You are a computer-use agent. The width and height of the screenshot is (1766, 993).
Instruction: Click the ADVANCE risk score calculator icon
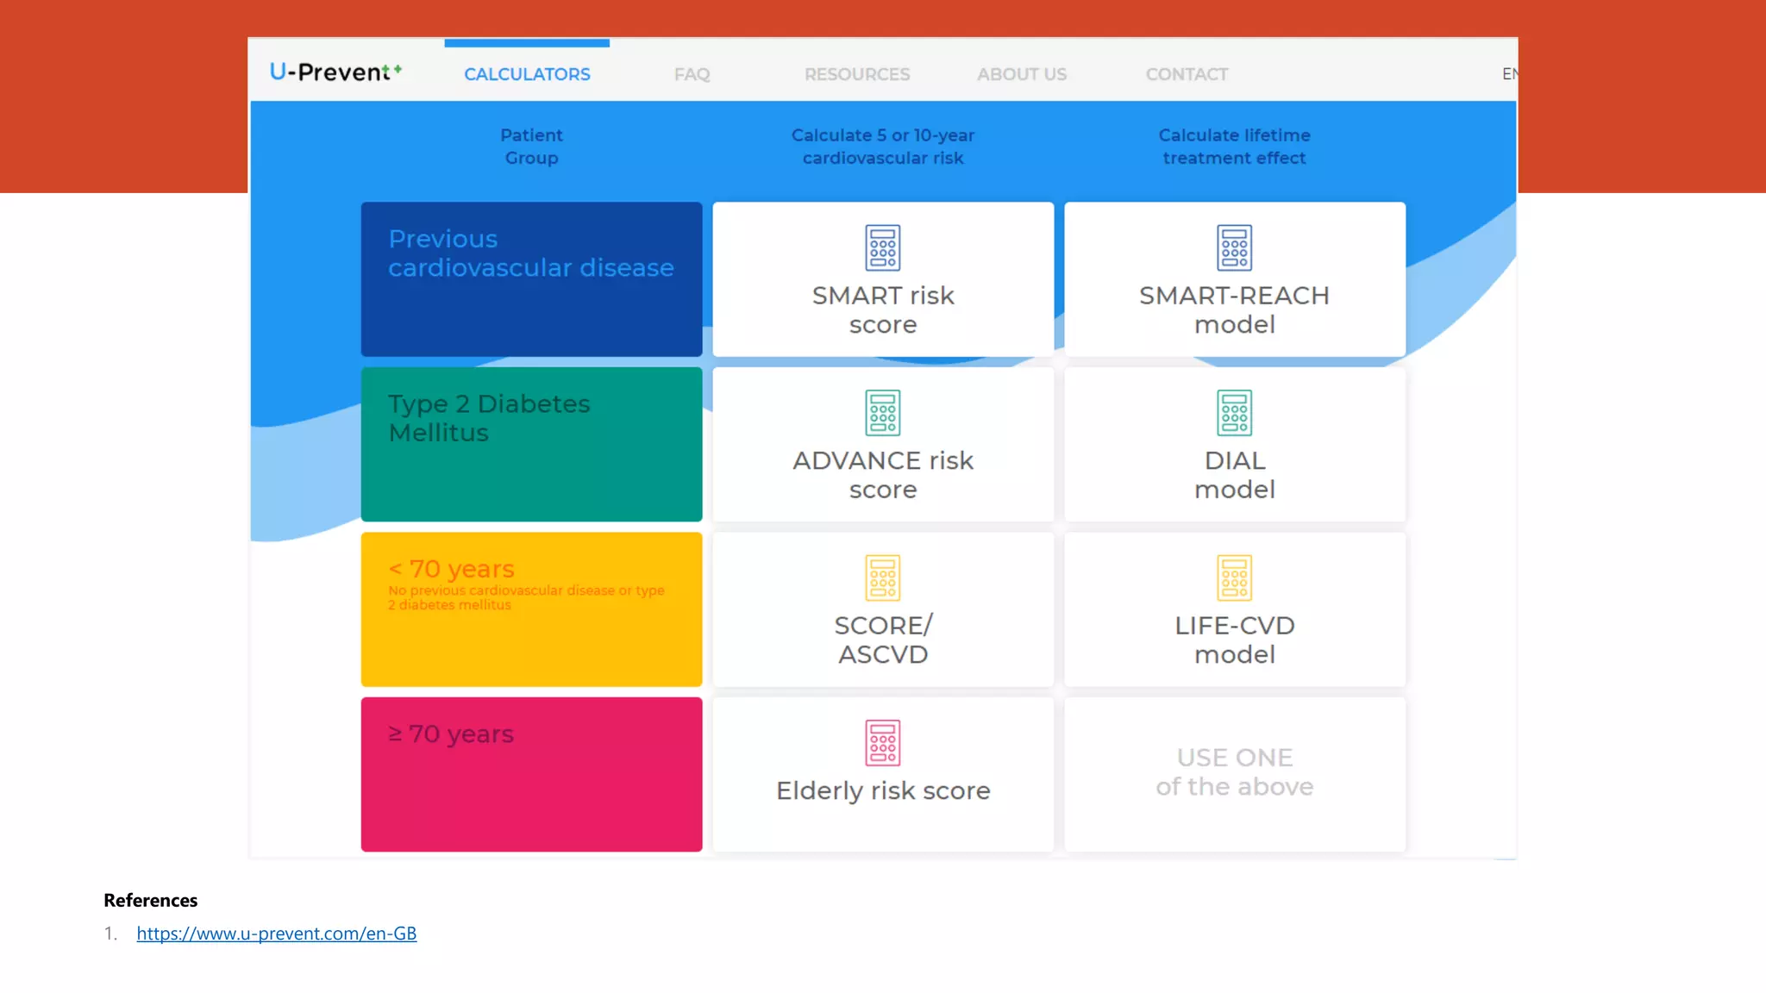click(x=882, y=413)
